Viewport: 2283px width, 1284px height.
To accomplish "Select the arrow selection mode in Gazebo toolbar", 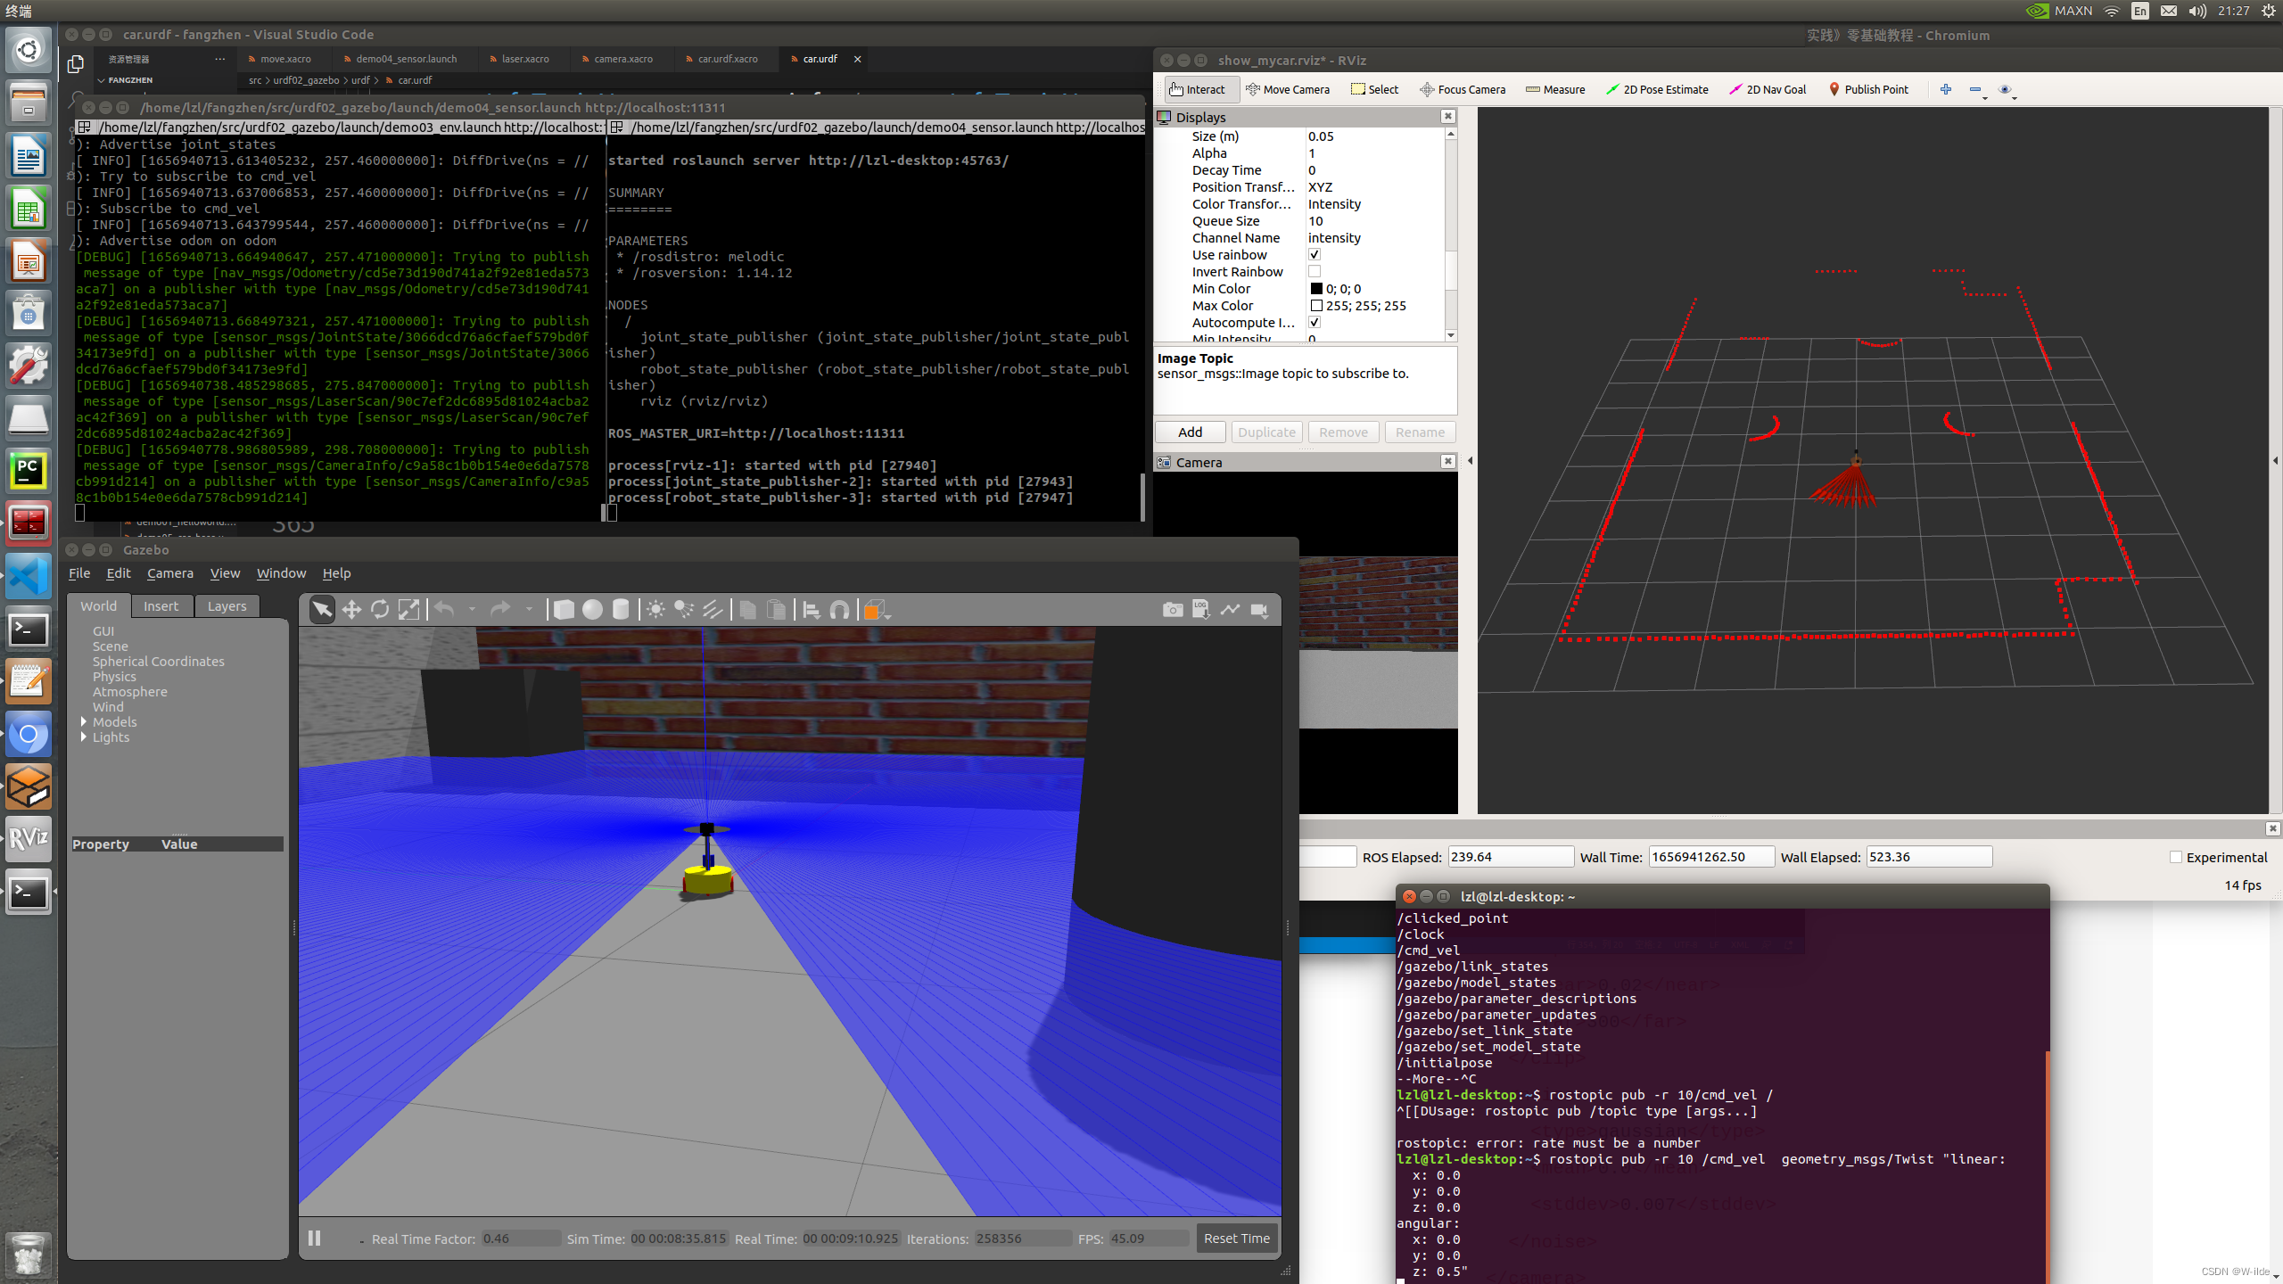I will 322,610.
